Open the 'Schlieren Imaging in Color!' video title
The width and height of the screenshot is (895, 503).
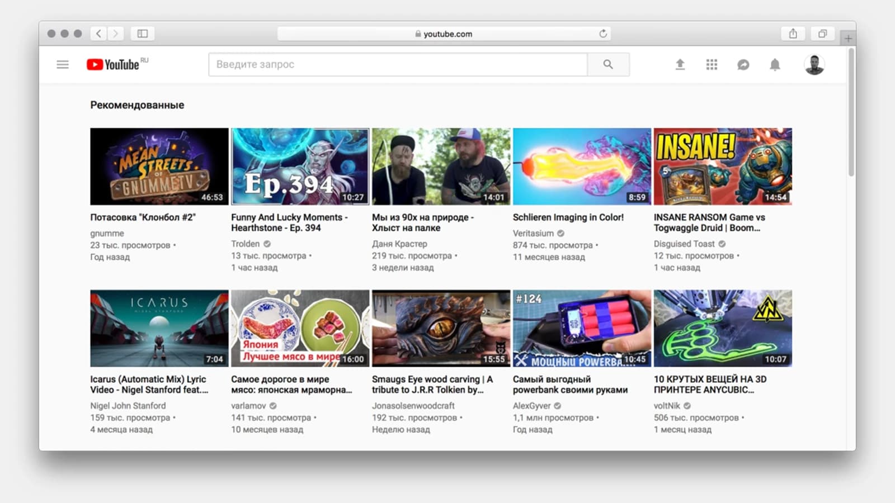coord(568,217)
